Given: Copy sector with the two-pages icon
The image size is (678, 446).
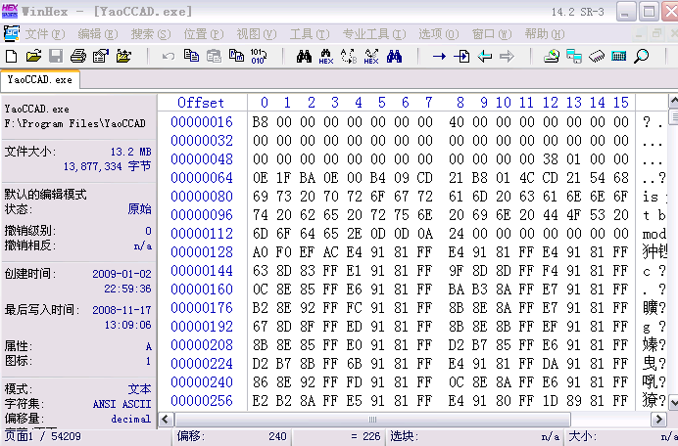Looking at the screenshot, I should [191, 56].
